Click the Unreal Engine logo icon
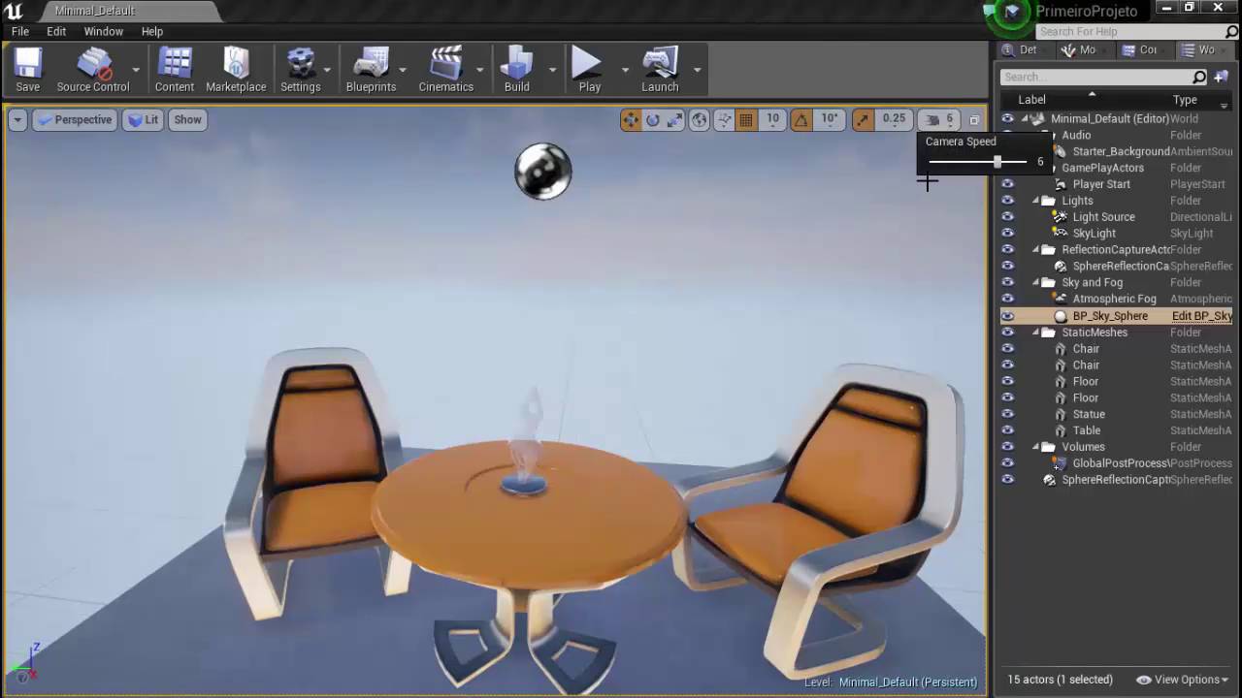 coord(14,11)
